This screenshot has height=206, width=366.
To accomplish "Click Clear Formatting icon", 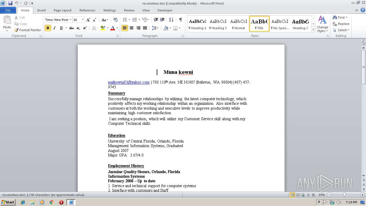I will coord(116,20).
